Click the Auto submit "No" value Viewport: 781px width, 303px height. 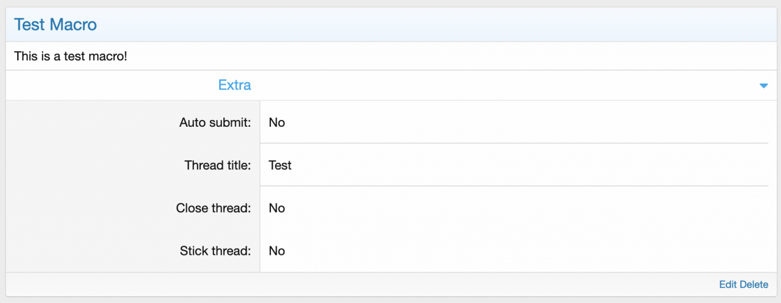(x=277, y=123)
